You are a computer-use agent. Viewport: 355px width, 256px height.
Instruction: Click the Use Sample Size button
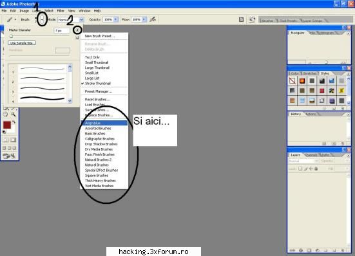point(22,43)
